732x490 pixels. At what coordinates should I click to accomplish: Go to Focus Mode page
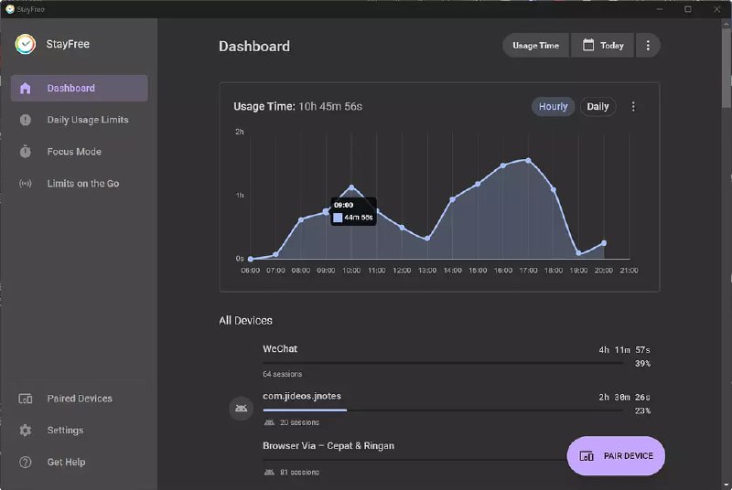(x=74, y=152)
